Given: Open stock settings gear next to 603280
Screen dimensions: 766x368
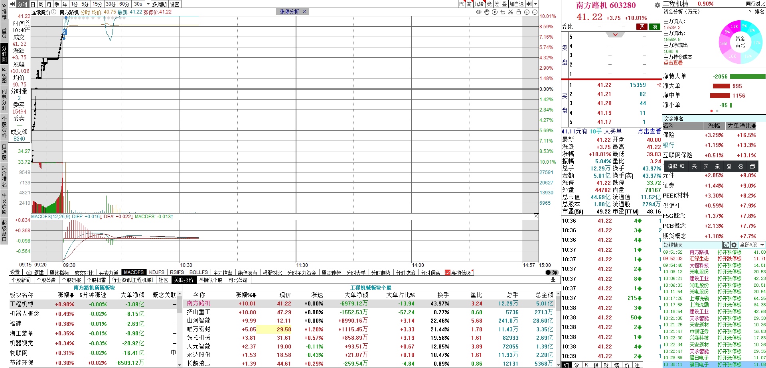Looking at the screenshot, I should coord(657,6).
